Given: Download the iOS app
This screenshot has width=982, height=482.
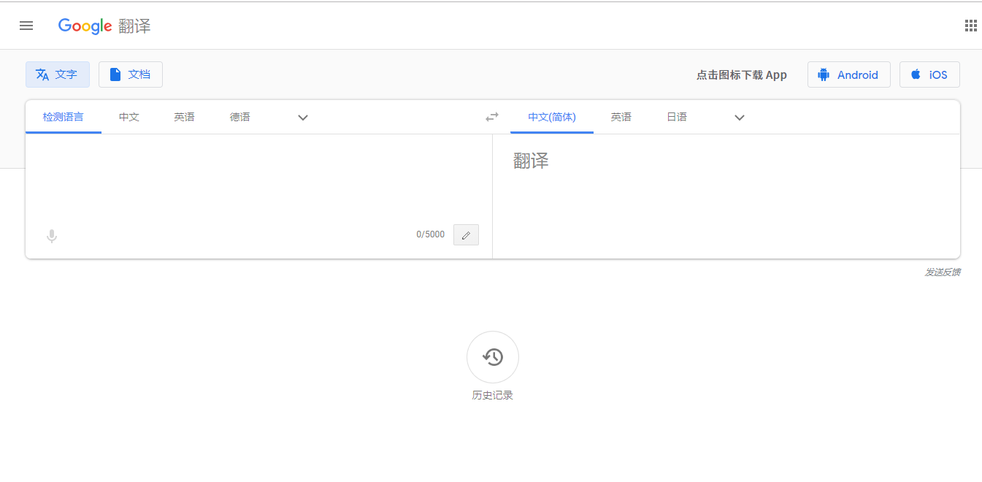Looking at the screenshot, I should (929, 74).
